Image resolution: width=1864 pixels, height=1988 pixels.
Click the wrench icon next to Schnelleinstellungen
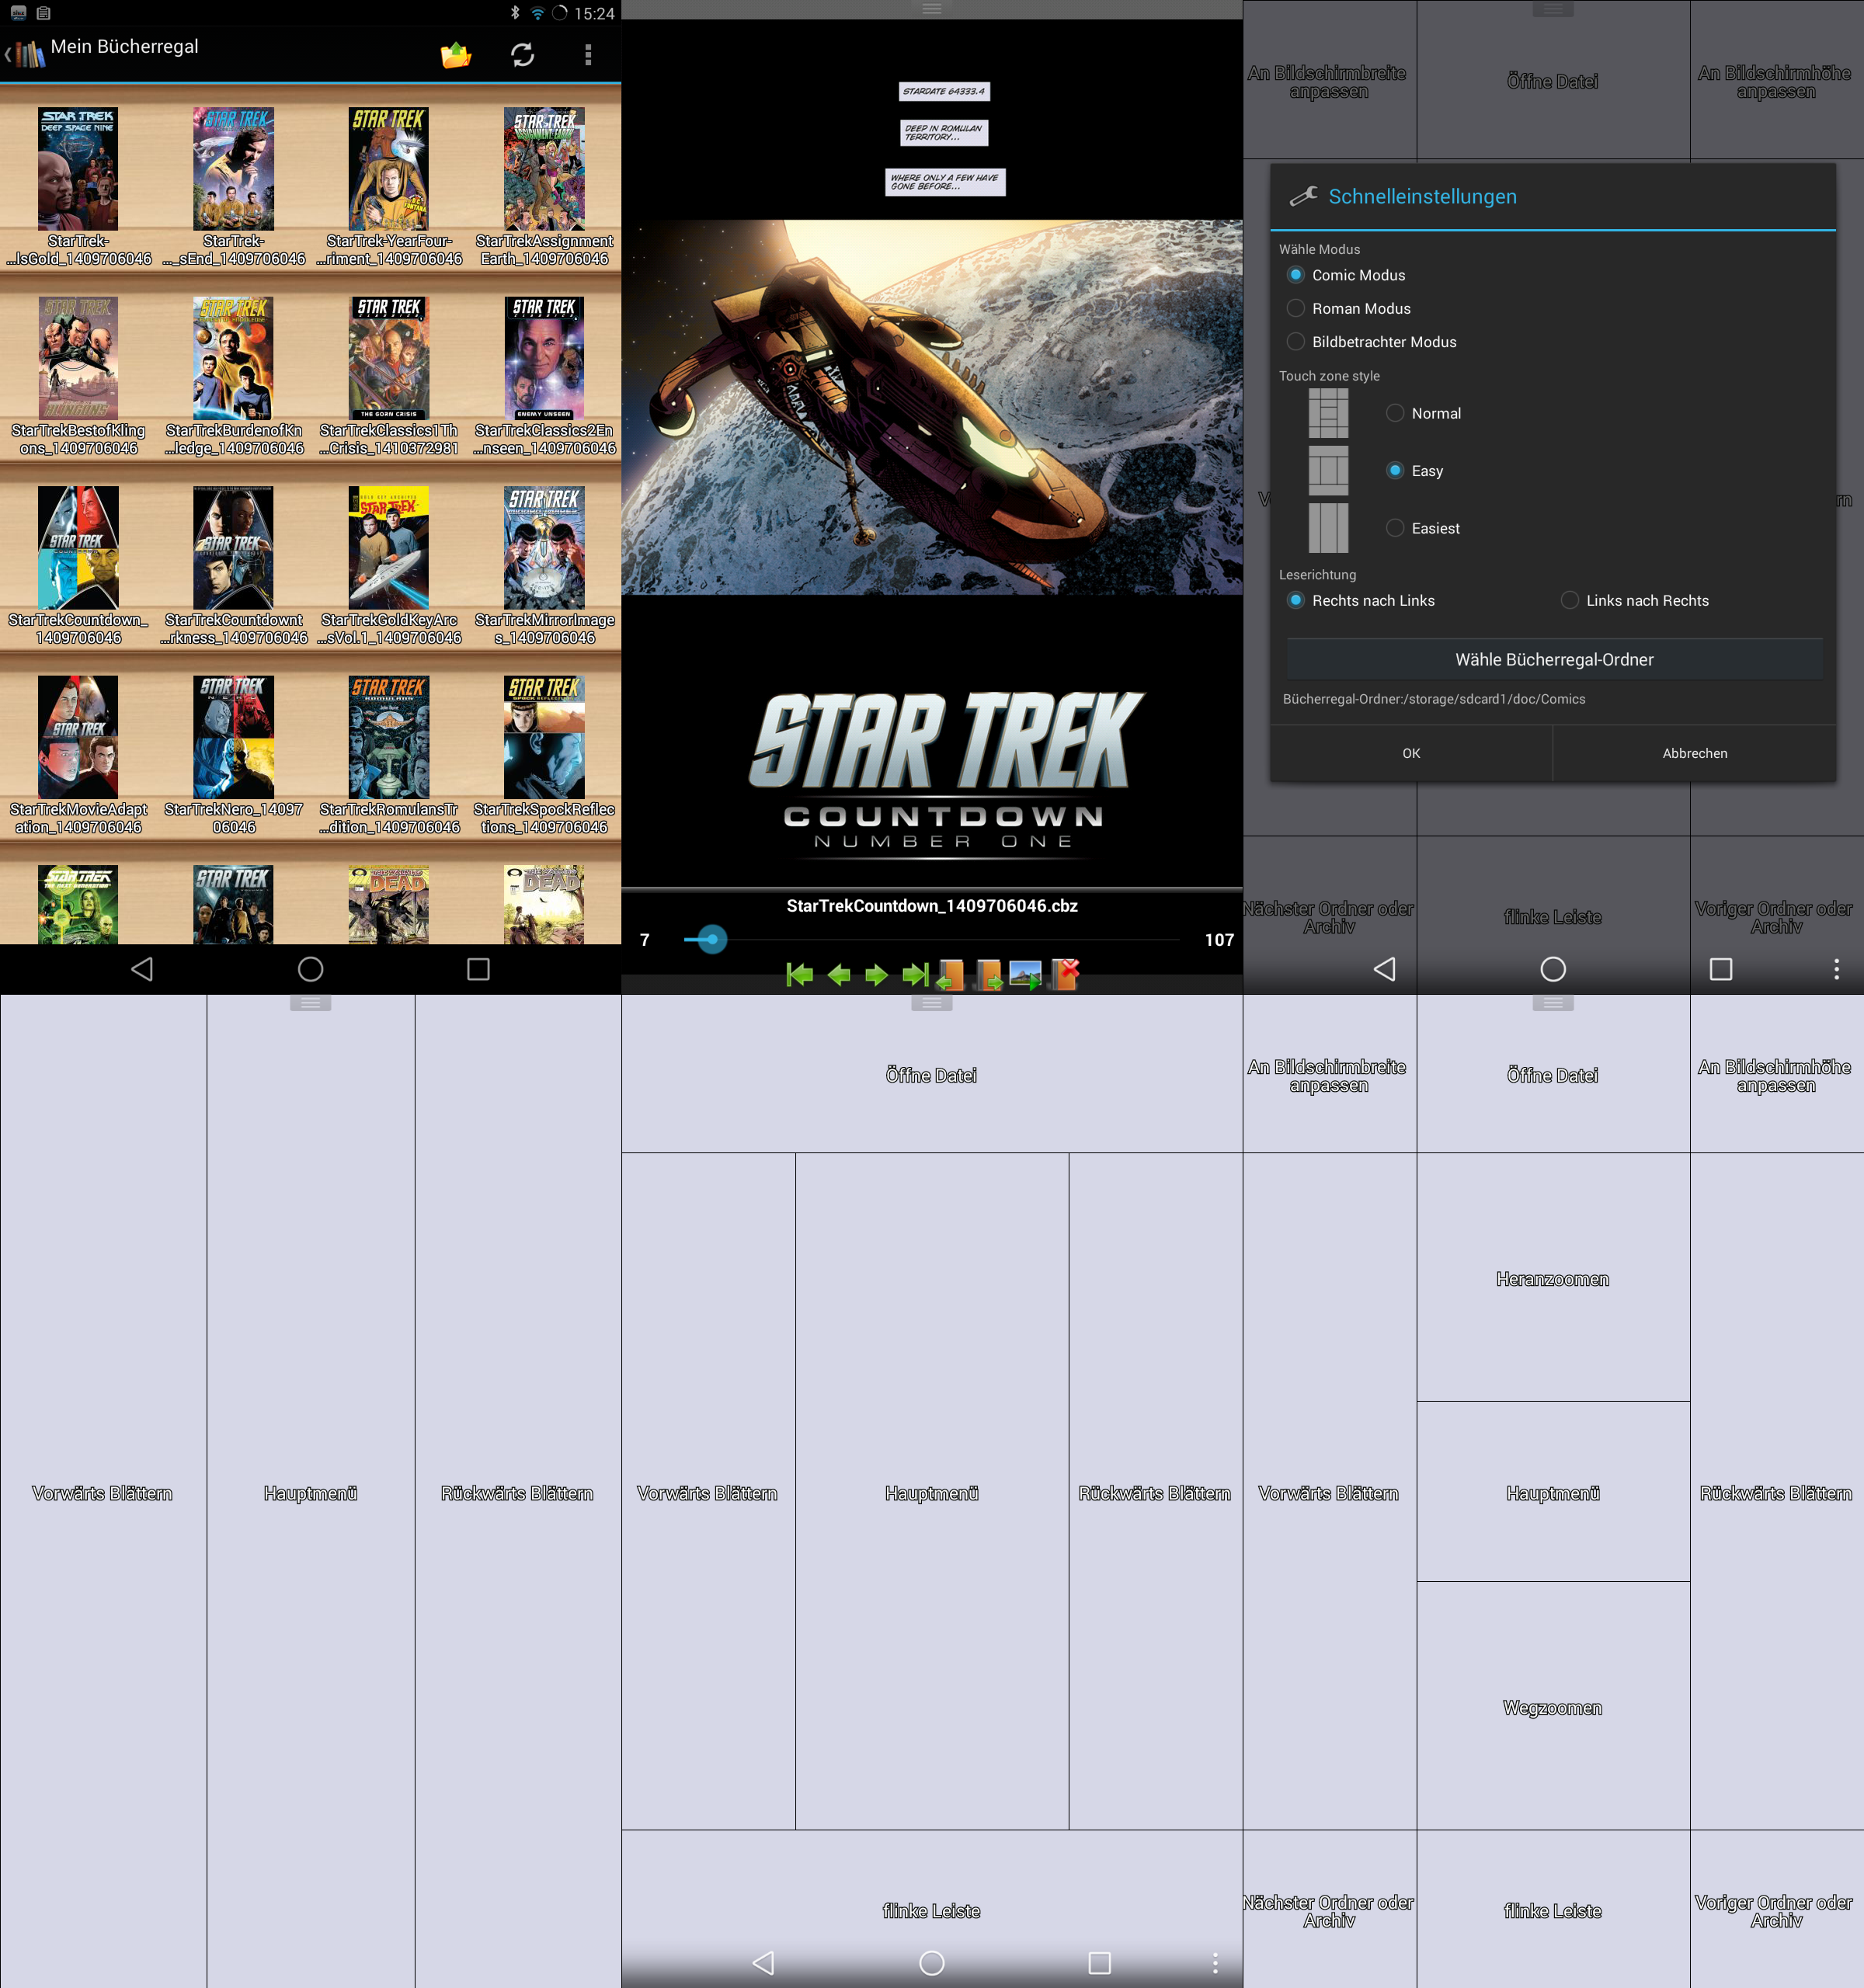tap(1303, 196)
